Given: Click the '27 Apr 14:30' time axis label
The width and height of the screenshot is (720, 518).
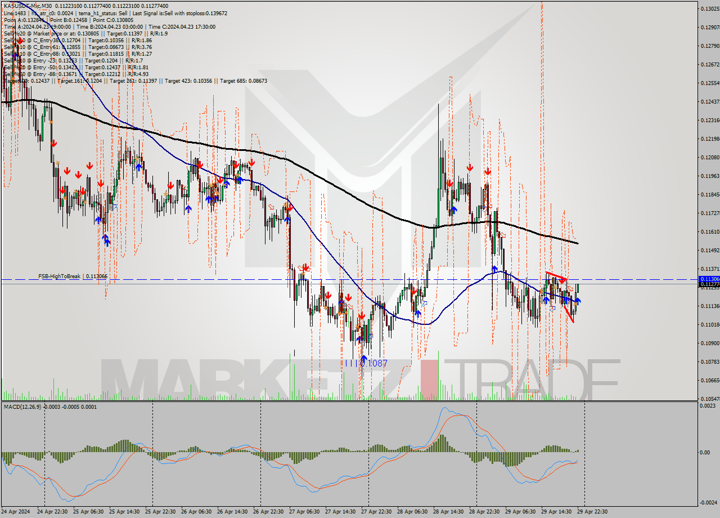Looking at the screenshot, I should [x=340, y=512].
